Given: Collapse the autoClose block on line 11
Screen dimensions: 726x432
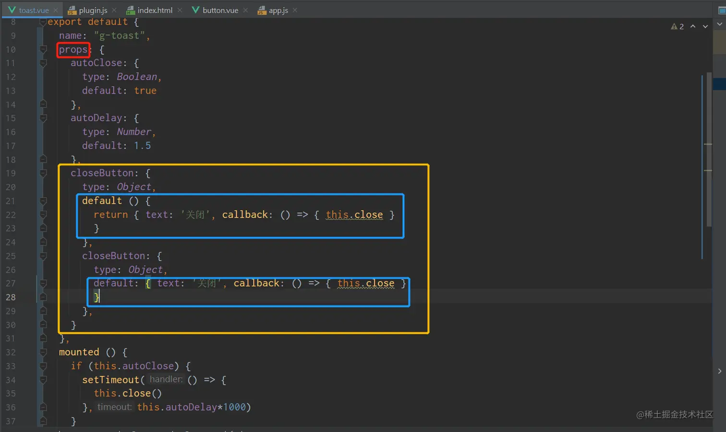Looking at the screenshot, I should pyautogui.click(x=43, y=63).
